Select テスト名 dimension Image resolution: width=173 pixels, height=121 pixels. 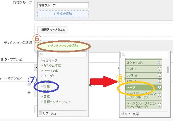[144, 75]
